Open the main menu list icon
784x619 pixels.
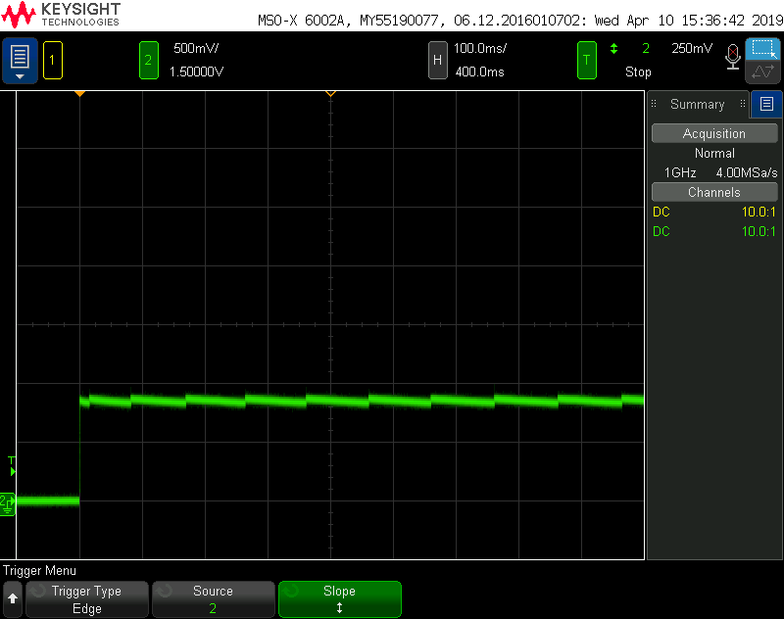pyautogui.click(x=20, y=61)
